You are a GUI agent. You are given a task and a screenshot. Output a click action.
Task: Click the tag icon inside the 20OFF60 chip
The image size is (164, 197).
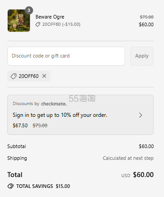(x=14, y=76)
